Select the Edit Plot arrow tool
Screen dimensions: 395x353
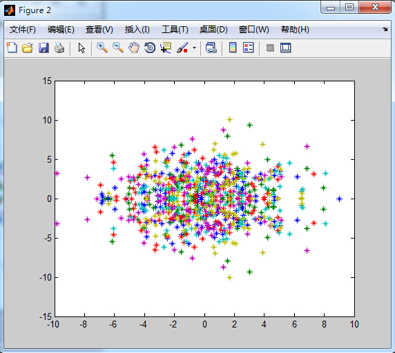point(81,48)
